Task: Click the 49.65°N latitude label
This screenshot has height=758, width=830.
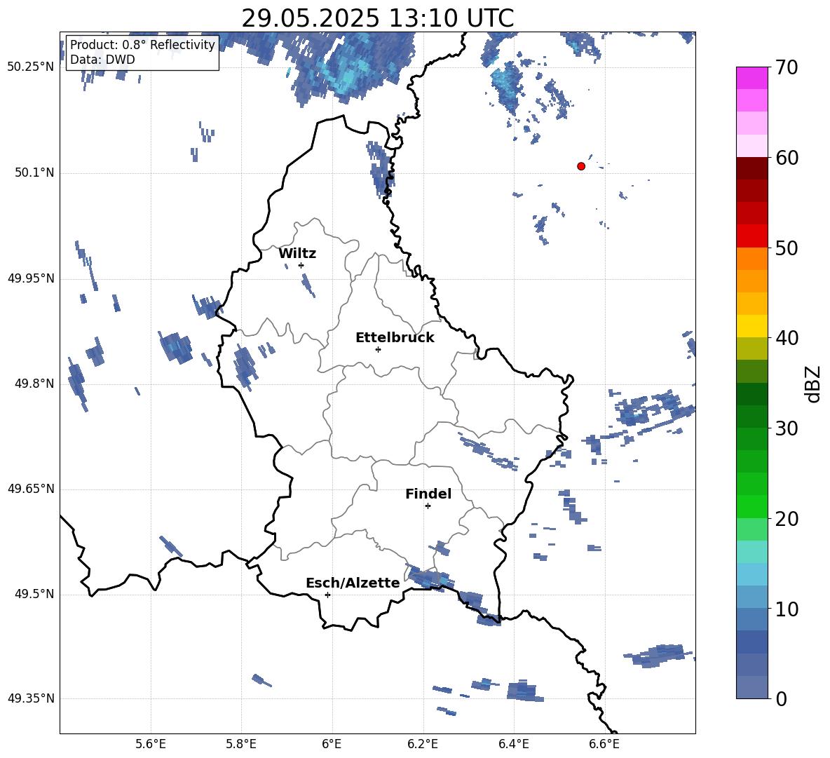Action: (31, 489)
